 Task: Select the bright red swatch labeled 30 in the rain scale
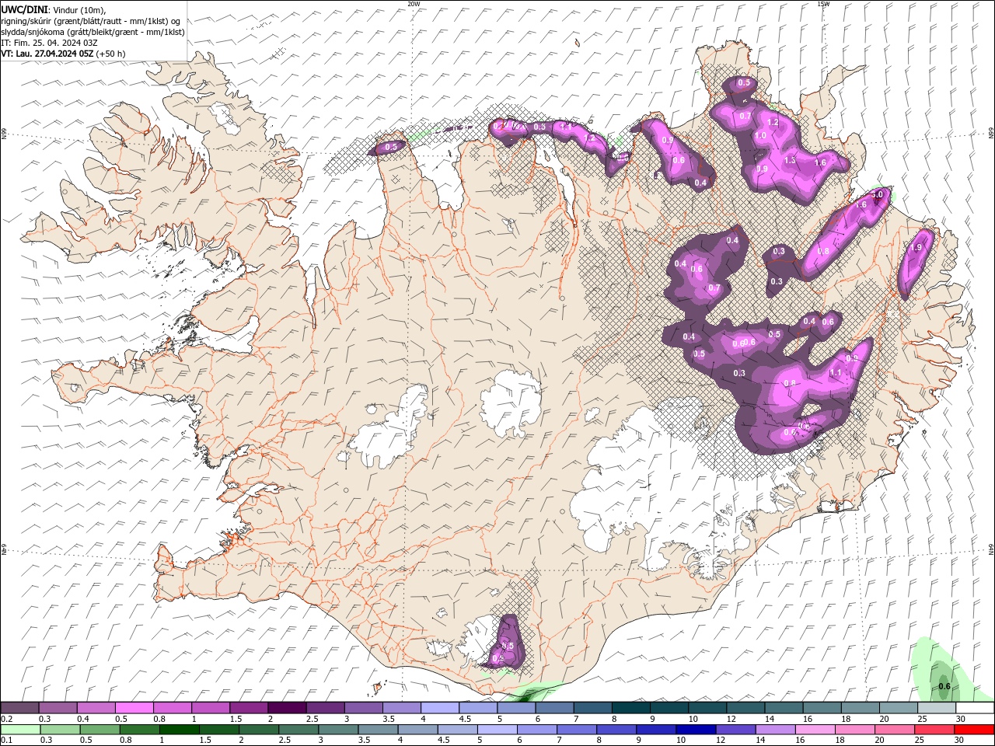click(973, 730)
